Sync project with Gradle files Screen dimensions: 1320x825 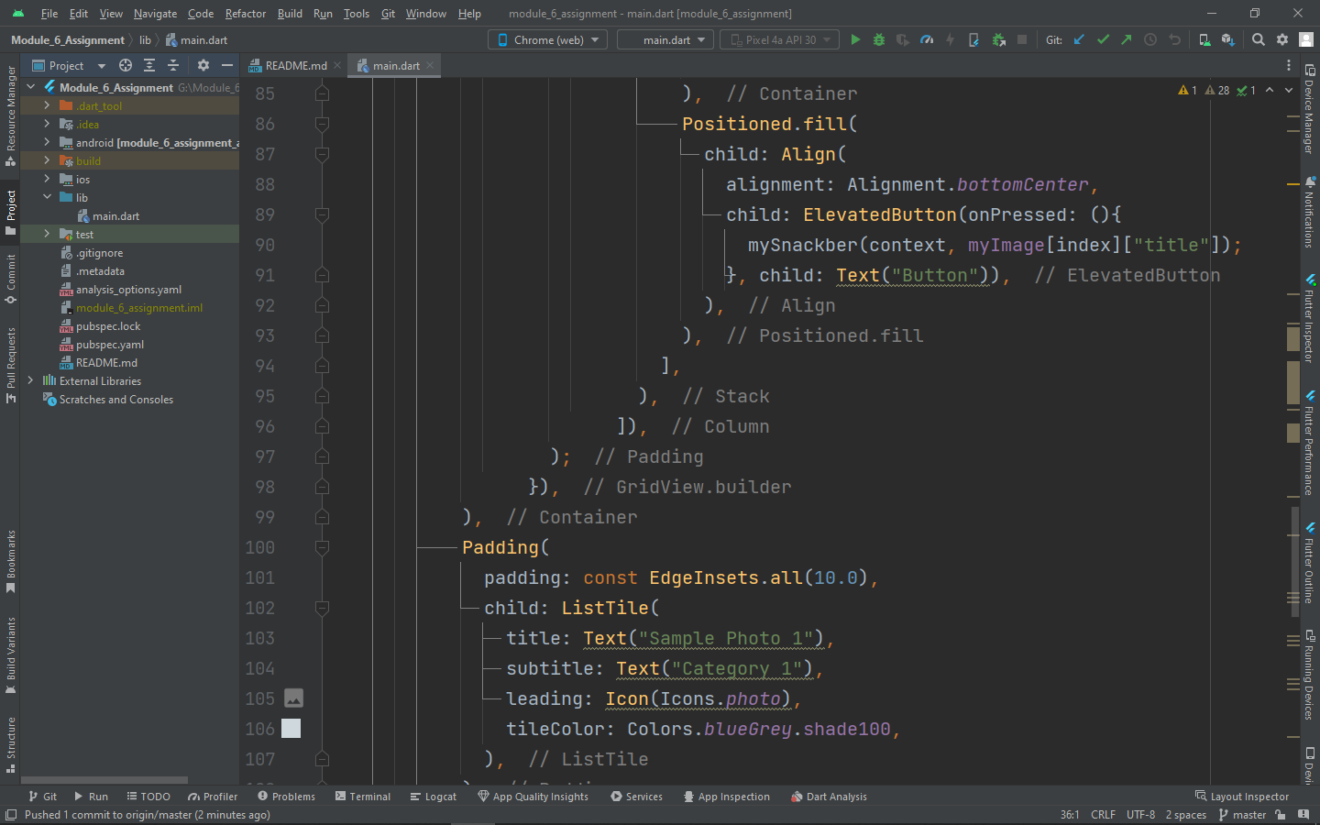(x=1228, y=39)
